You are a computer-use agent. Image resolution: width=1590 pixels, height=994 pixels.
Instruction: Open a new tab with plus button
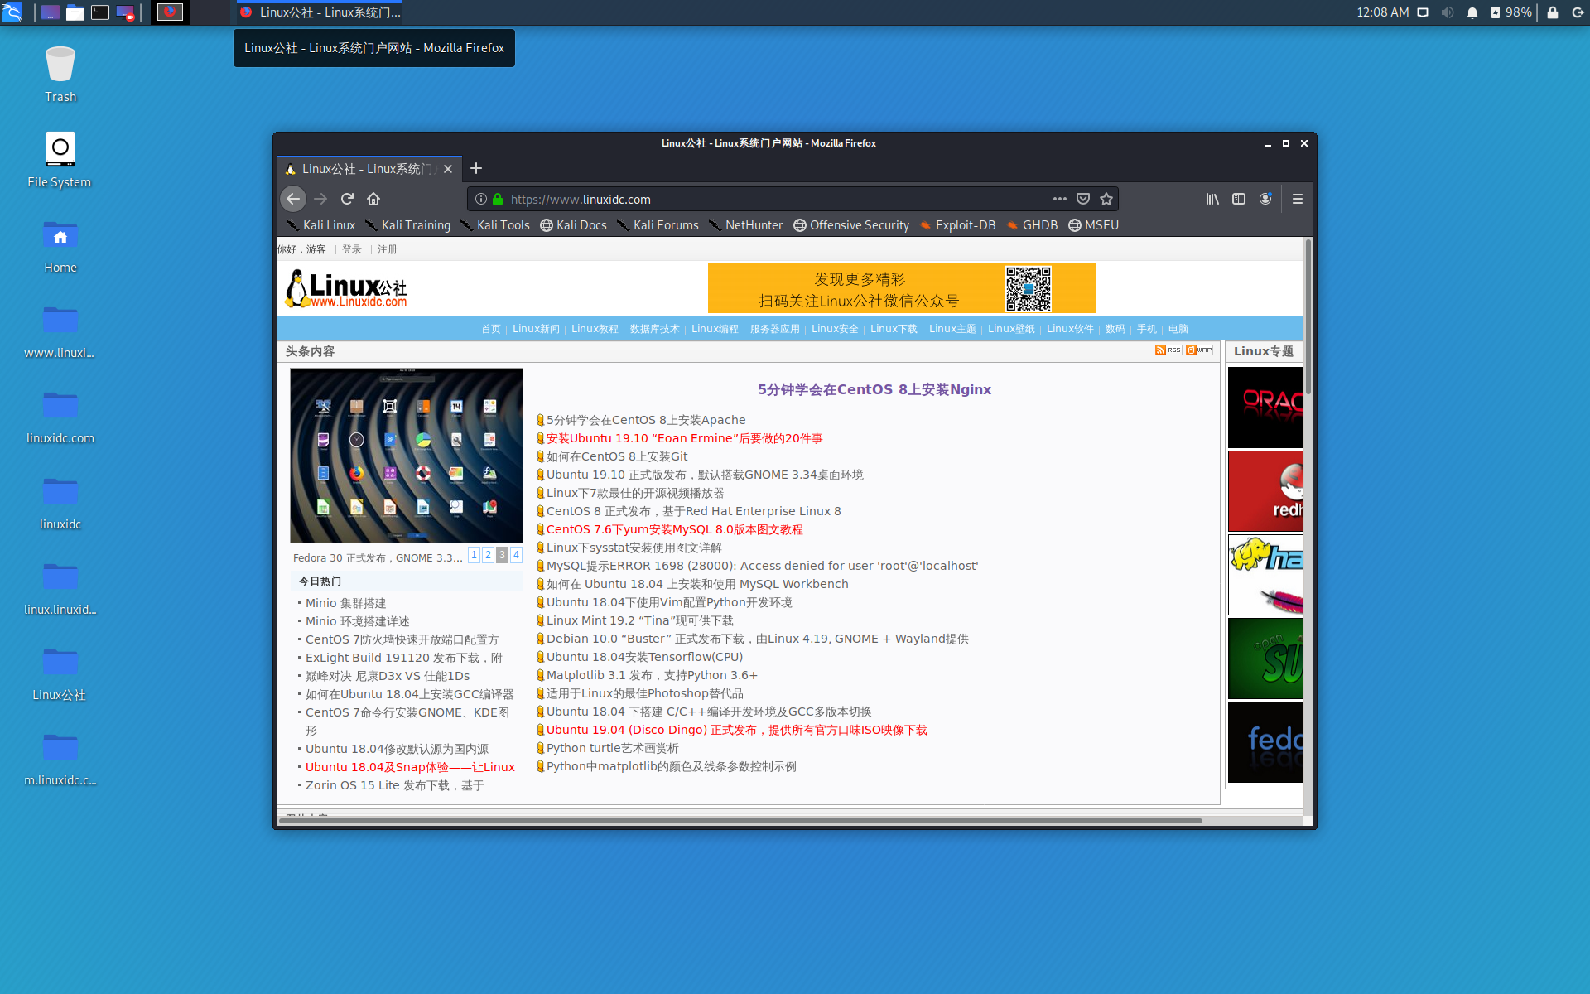tap(476, 169)
